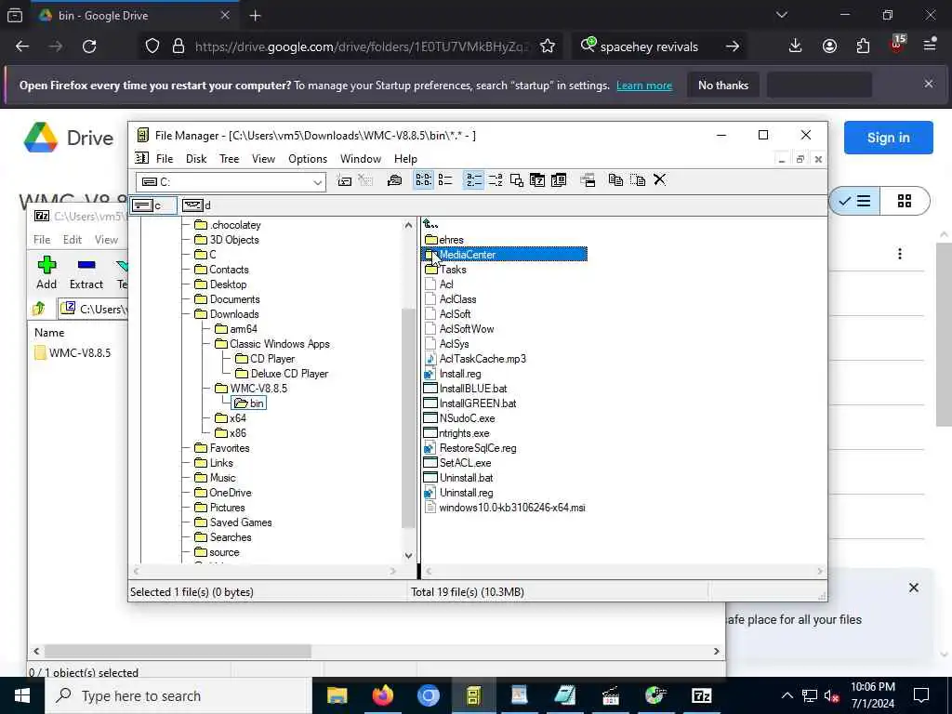Toggle Sort by Forward Date icon showing 28
Screen dimensions: 952x714
point(559,180)
